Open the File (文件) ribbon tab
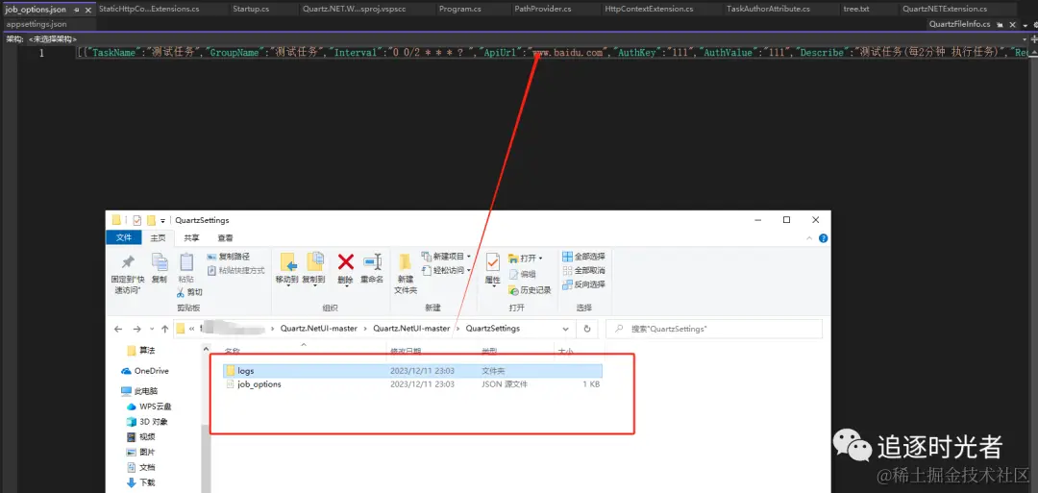Image resolution: width=1038 pixels, height=493 pixels. click(x=124, y=237)
